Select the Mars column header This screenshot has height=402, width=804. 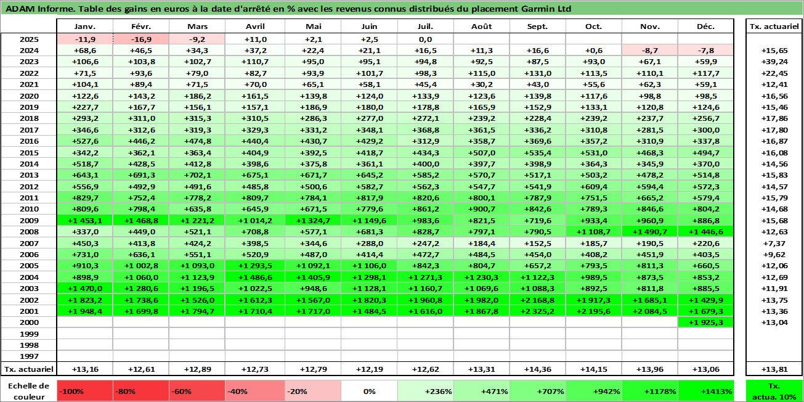tap(197, 27)
